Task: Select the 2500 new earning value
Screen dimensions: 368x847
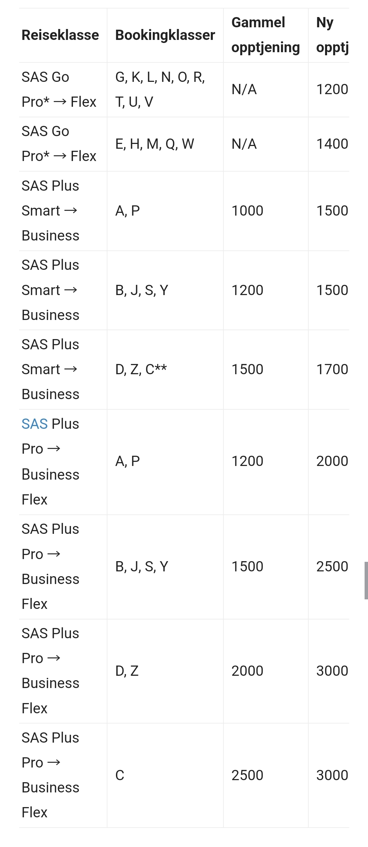Action: (x=332, y=566)
